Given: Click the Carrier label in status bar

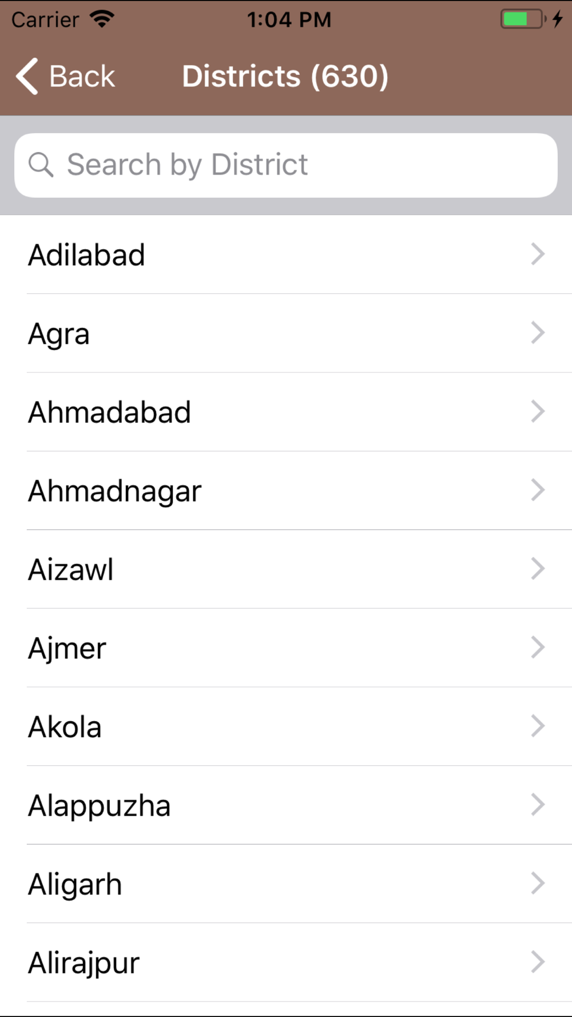Looking at the screenshot, I should [x=45, y=20].
